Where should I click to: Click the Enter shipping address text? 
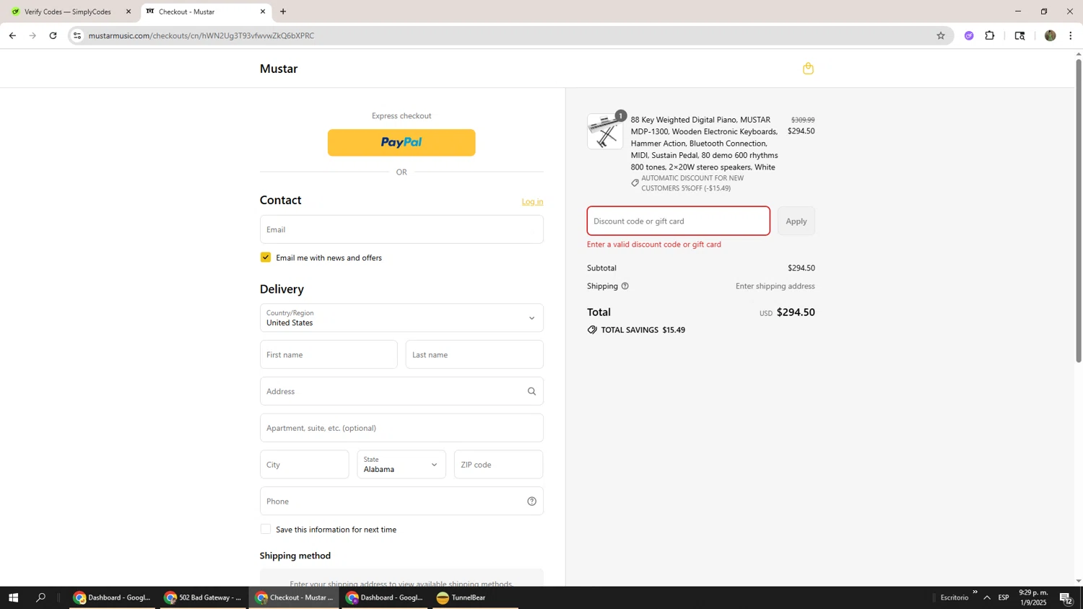click(x=775, y=286)
